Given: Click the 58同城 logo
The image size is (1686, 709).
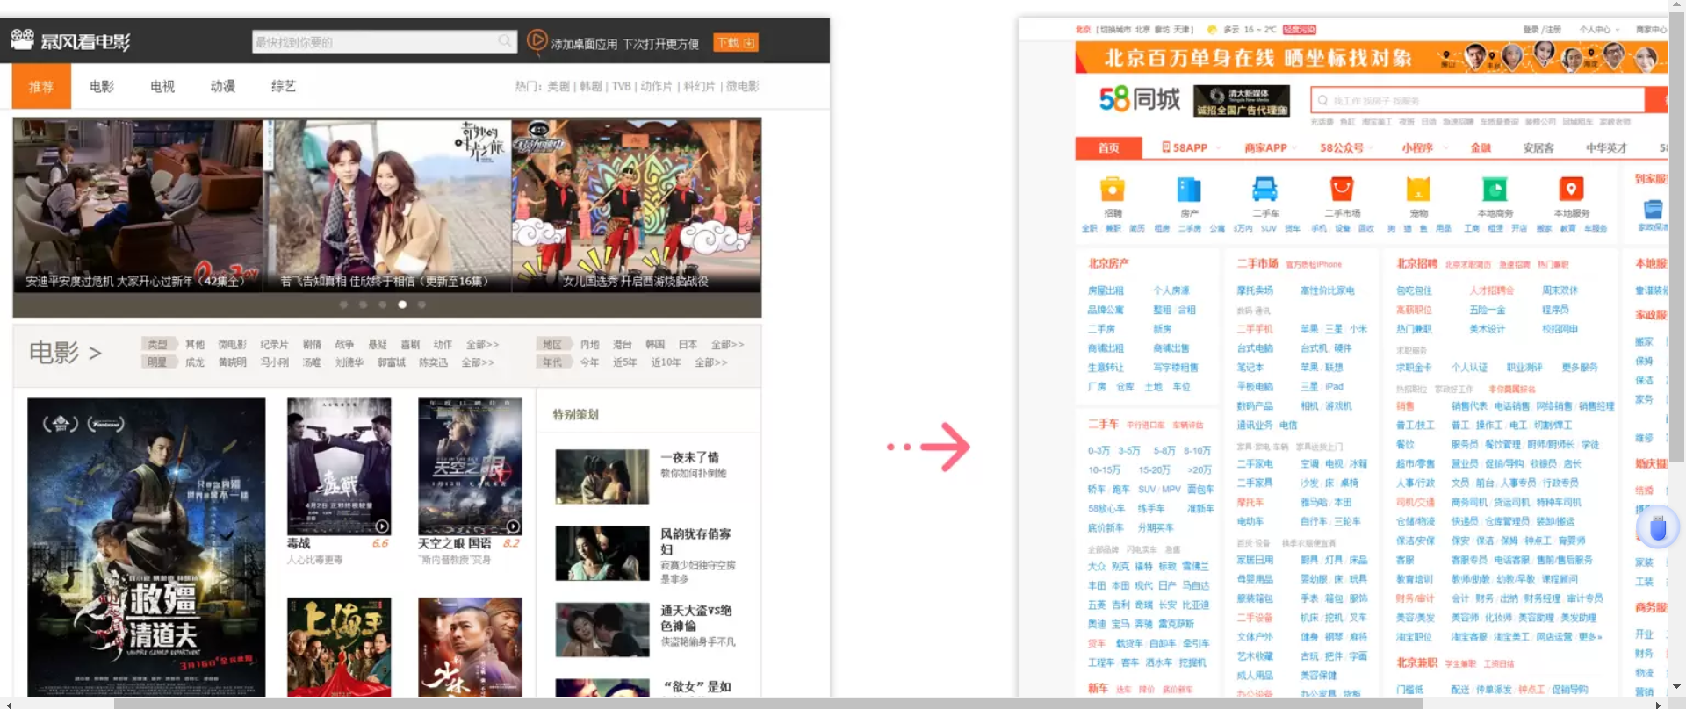Looking at the screenshot, I should (x=1140, y=99).
